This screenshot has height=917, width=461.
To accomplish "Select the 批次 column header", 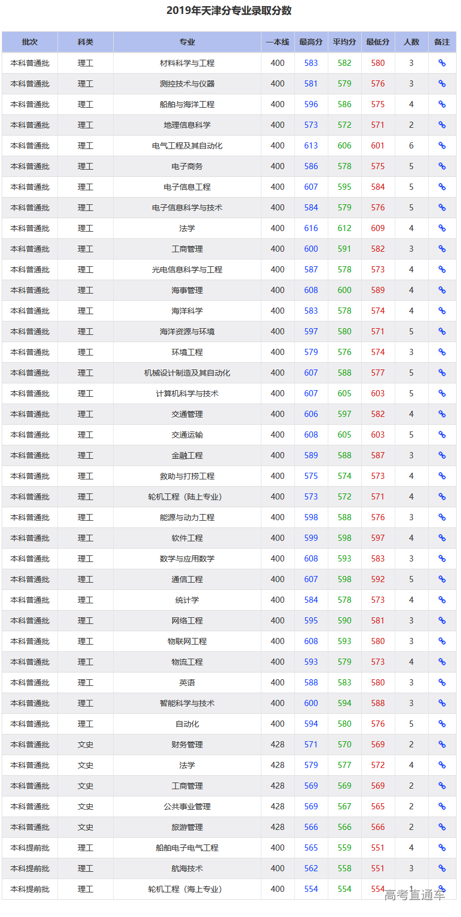I will (x=30, y=42).
